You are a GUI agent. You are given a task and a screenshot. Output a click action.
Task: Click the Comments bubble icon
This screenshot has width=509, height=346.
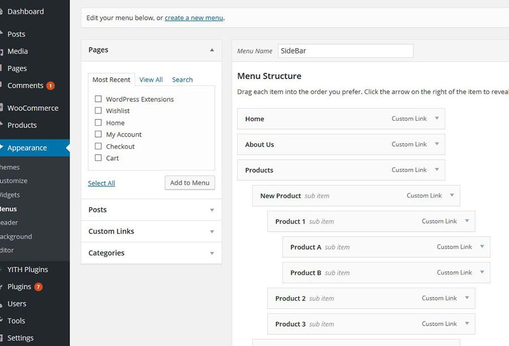(x=2, y=86)
